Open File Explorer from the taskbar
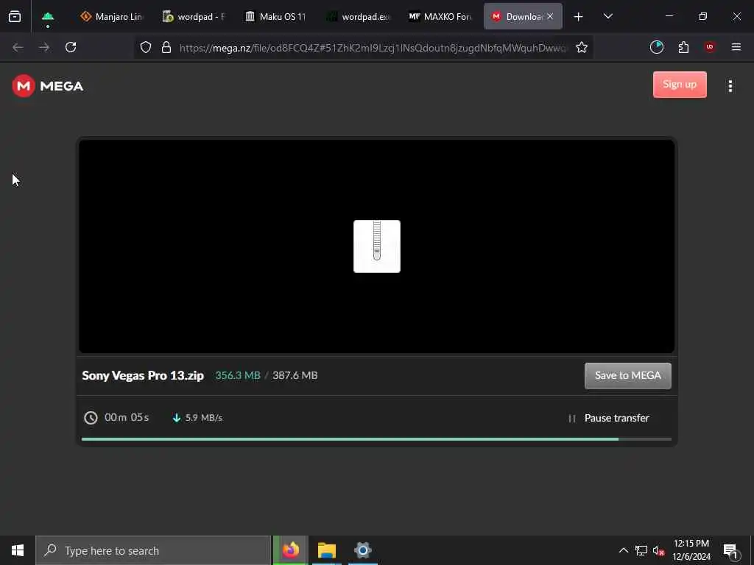 point(326,550)
